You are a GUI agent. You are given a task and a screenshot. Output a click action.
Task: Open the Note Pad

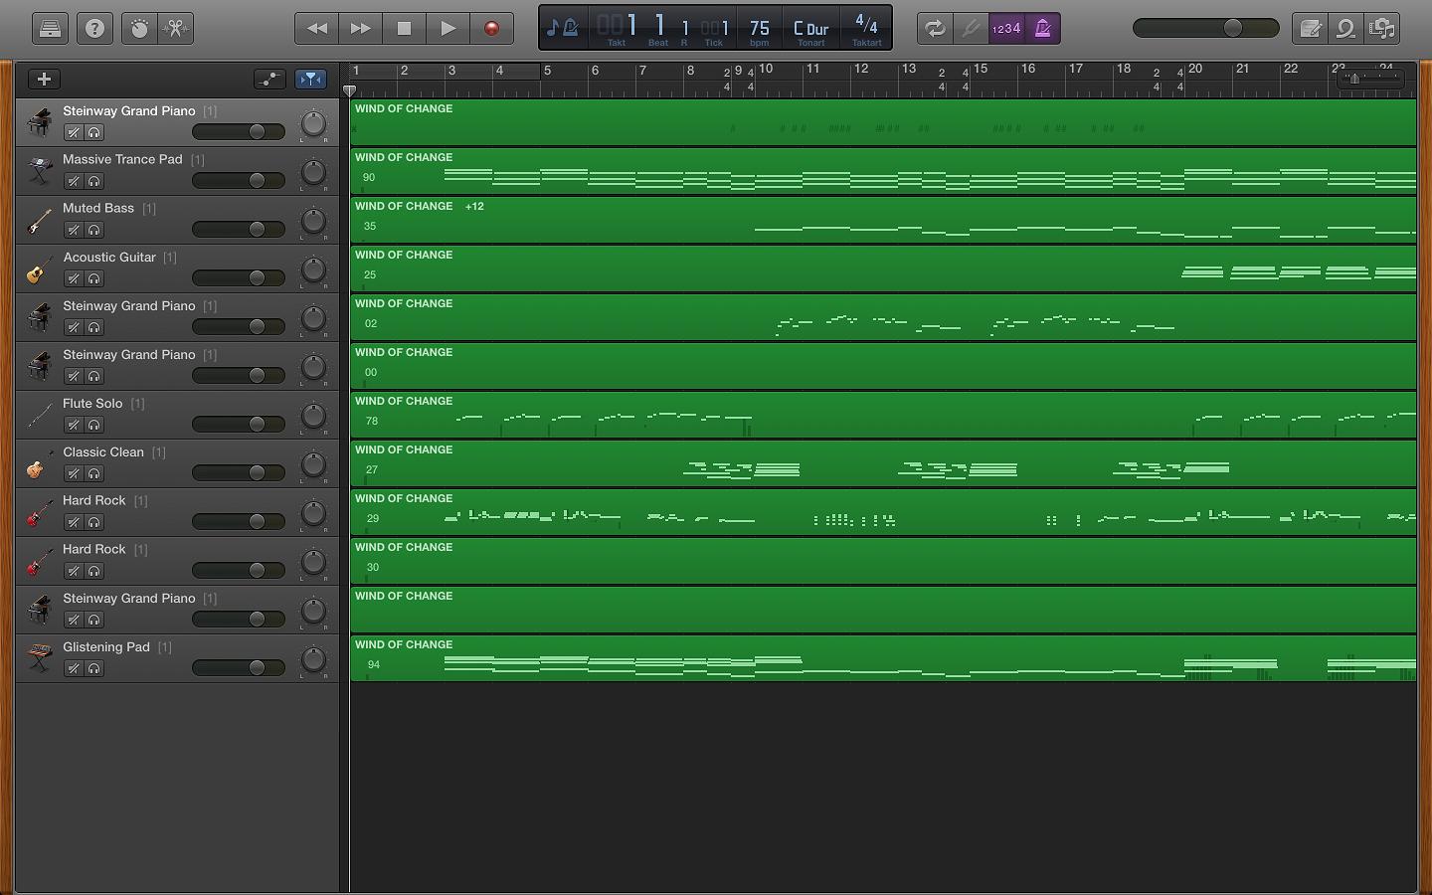click(1311, 29)
